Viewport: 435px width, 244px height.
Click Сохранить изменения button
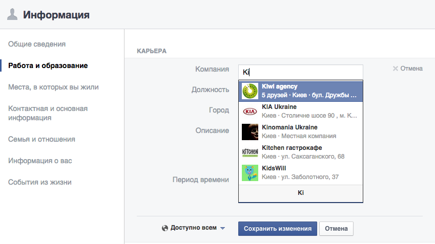click(x=277, y=229)
